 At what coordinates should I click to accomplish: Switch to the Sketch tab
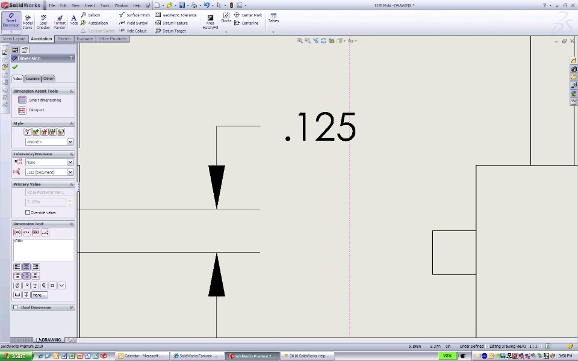point(64,39)
